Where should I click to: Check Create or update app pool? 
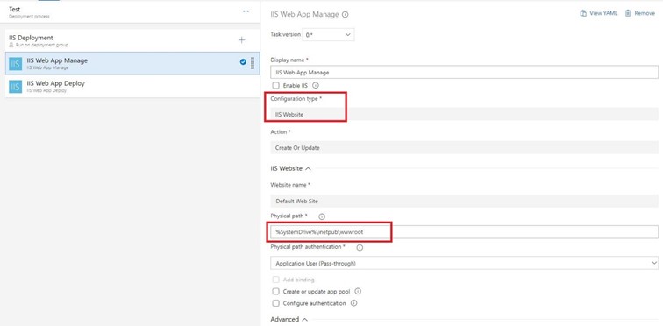(x=275, y=291)
